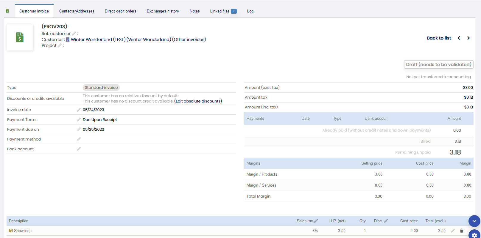This screenshot has height=238, width=481.
Task: Click the Payment due on edit pencil
Action: point(79,129)
